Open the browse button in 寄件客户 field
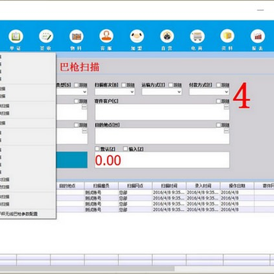The width and height of the screenshot is (274, 274). click(x=226, y=107)
